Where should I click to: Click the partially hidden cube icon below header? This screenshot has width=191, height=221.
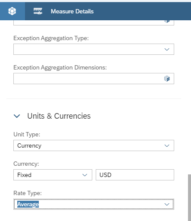pyautogui.click(x=167, y=21)
